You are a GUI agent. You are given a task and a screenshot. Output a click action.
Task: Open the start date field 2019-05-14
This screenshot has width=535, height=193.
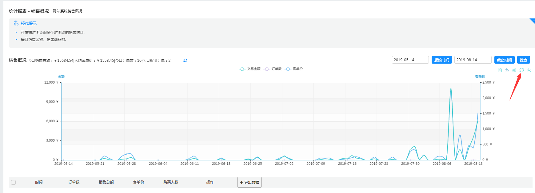click(410, 60)
